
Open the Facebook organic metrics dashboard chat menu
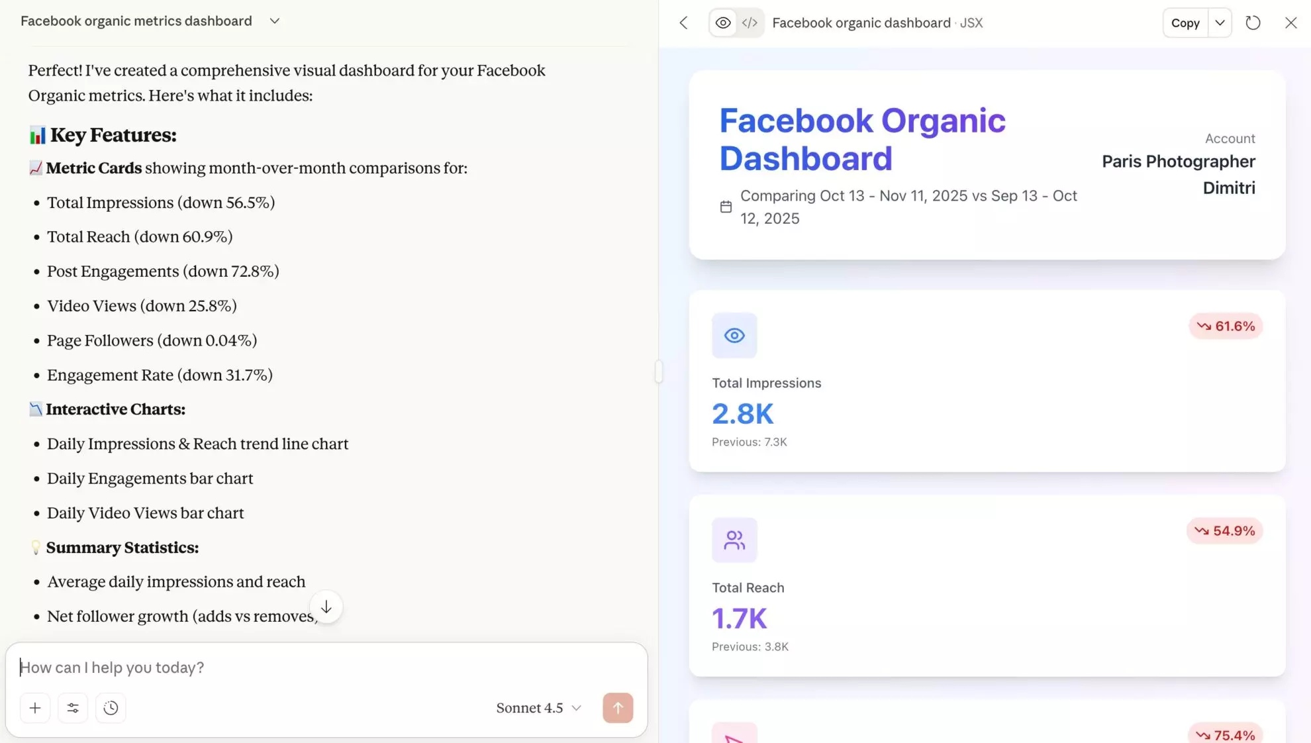tap(274, 21)
